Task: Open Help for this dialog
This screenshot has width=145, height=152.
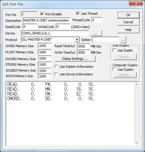Action: pos(128,30)
